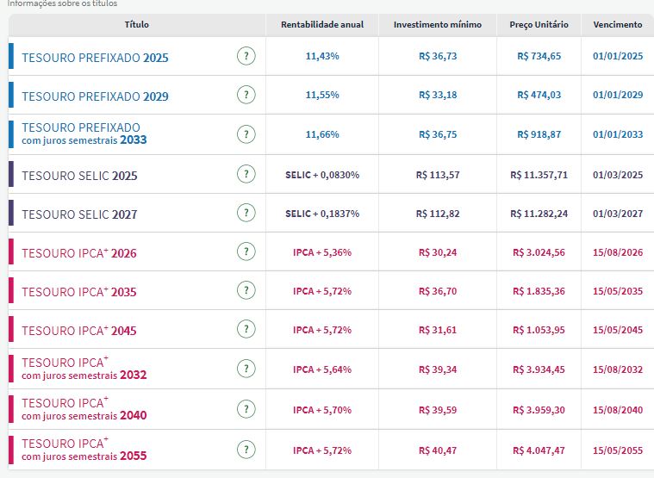654x478 pixels.
Task: Click help icon next to Tesouro Selic 2027
Action: (246, 214)
